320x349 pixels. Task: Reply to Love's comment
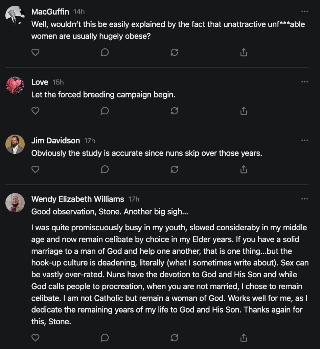coord(105,111)
